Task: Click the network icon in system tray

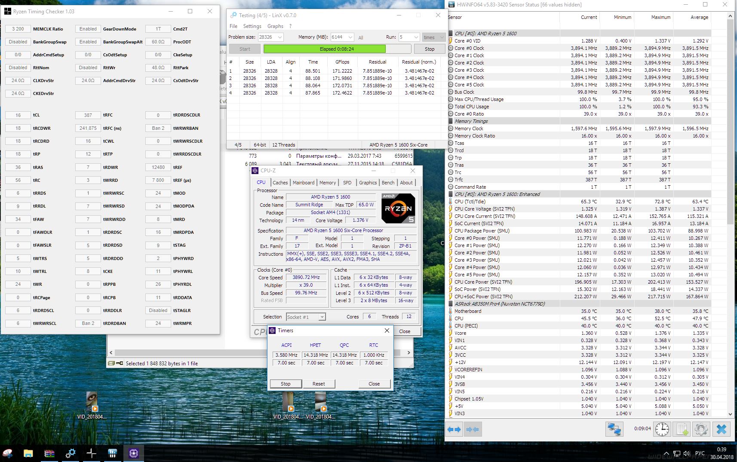Action: pyautogui.click(x=676, y=453)
